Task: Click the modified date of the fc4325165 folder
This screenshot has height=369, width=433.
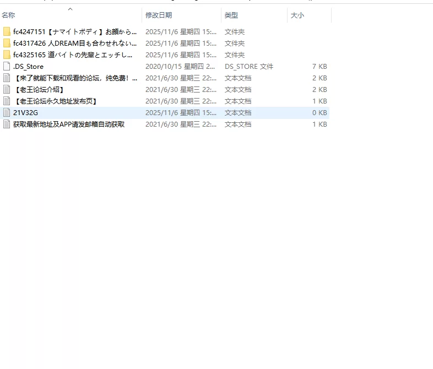Action: (180, 55)
